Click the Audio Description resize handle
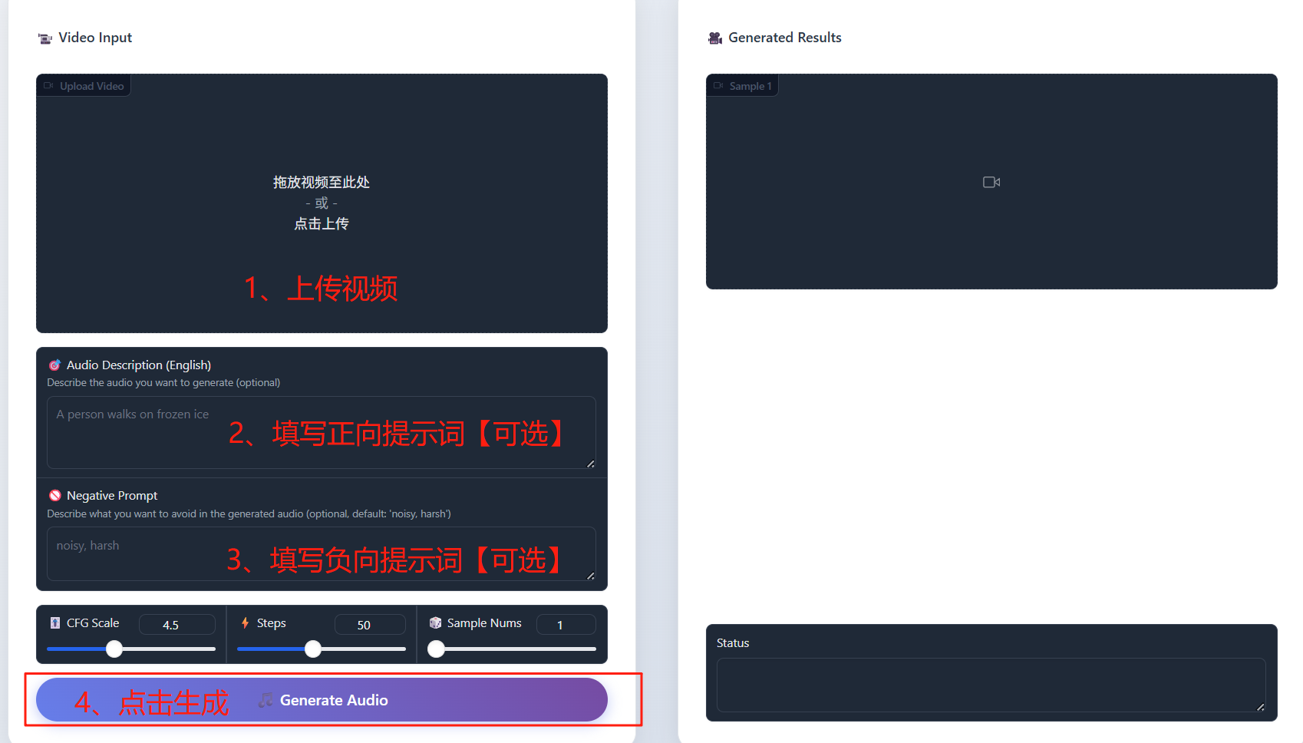 point(590,463)
